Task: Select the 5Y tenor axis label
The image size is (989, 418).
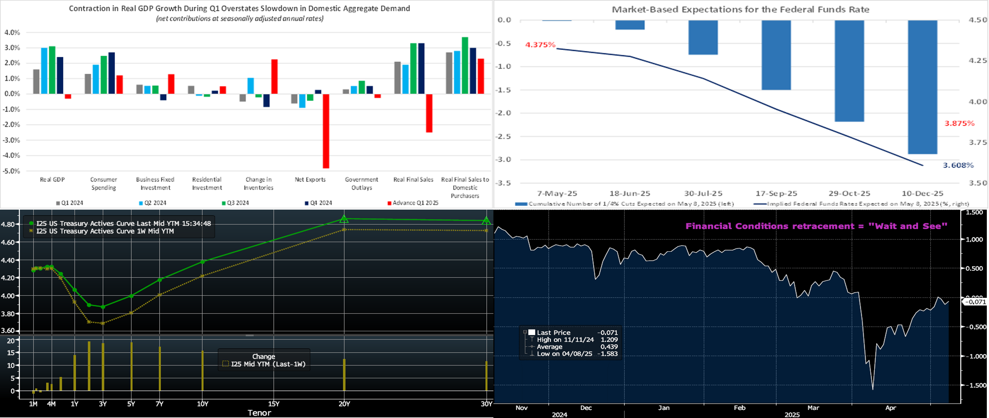Action: (131, 404)
